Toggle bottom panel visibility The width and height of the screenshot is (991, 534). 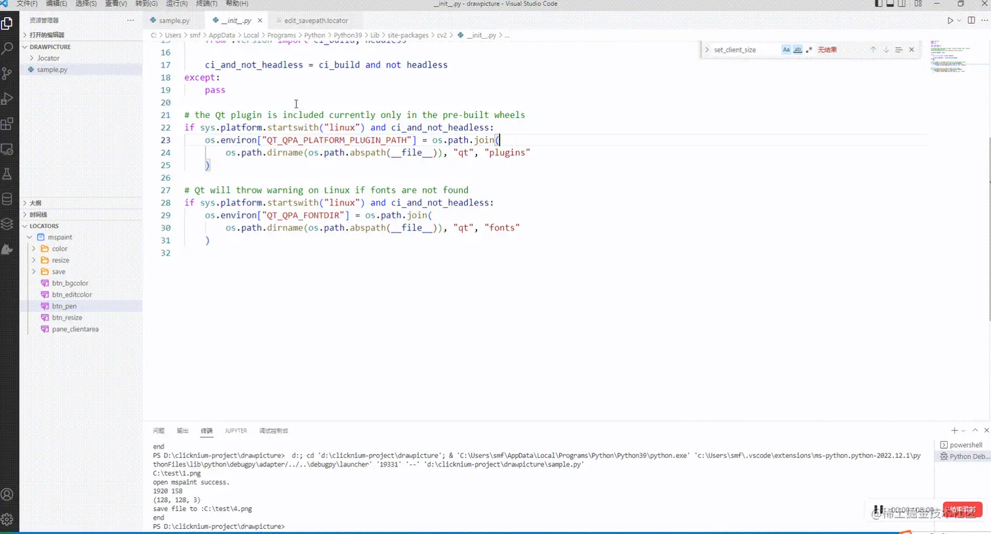point(890,4)
